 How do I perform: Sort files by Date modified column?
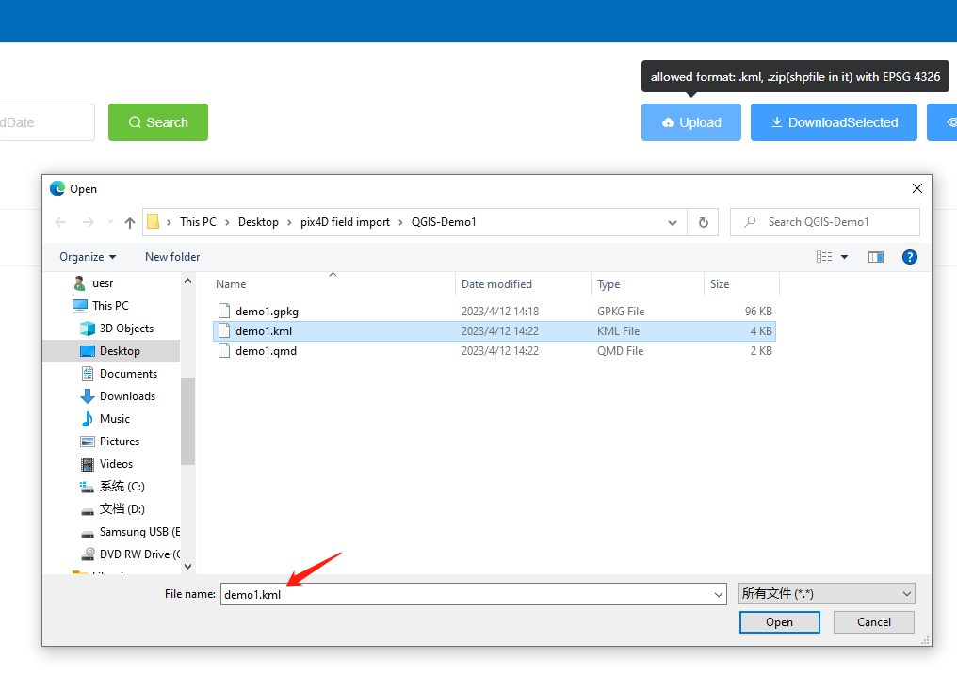pyautogui.click(x=496, y=284)
